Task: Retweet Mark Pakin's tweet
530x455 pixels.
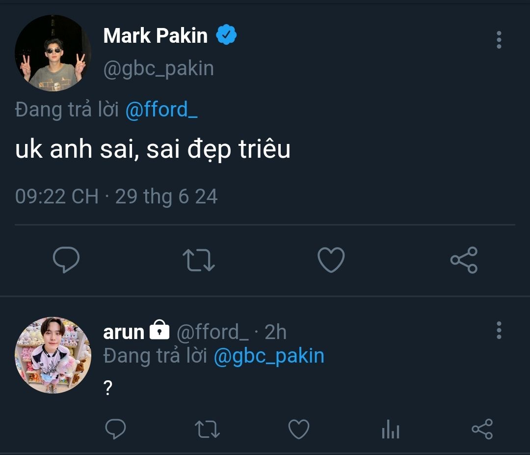Action: 199,260
